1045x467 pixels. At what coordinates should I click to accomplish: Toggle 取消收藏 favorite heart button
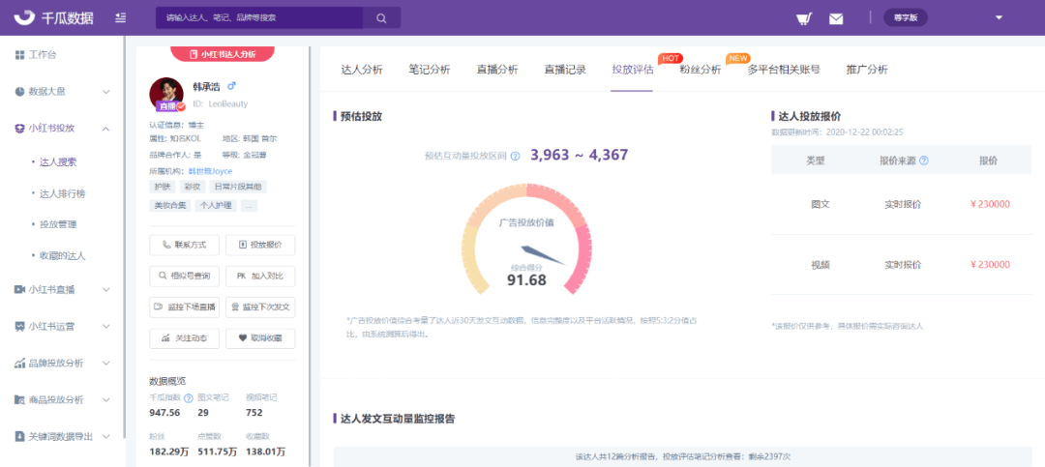(x=260, y=338)
